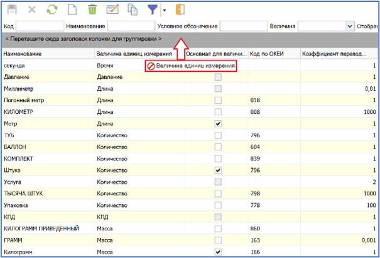Refresh the list with green arrows icon

(52, 9)
